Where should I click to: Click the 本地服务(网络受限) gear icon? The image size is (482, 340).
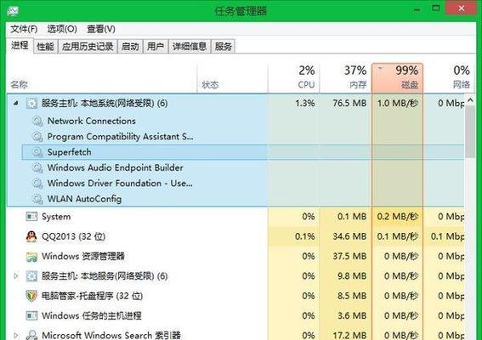(31, 276)
